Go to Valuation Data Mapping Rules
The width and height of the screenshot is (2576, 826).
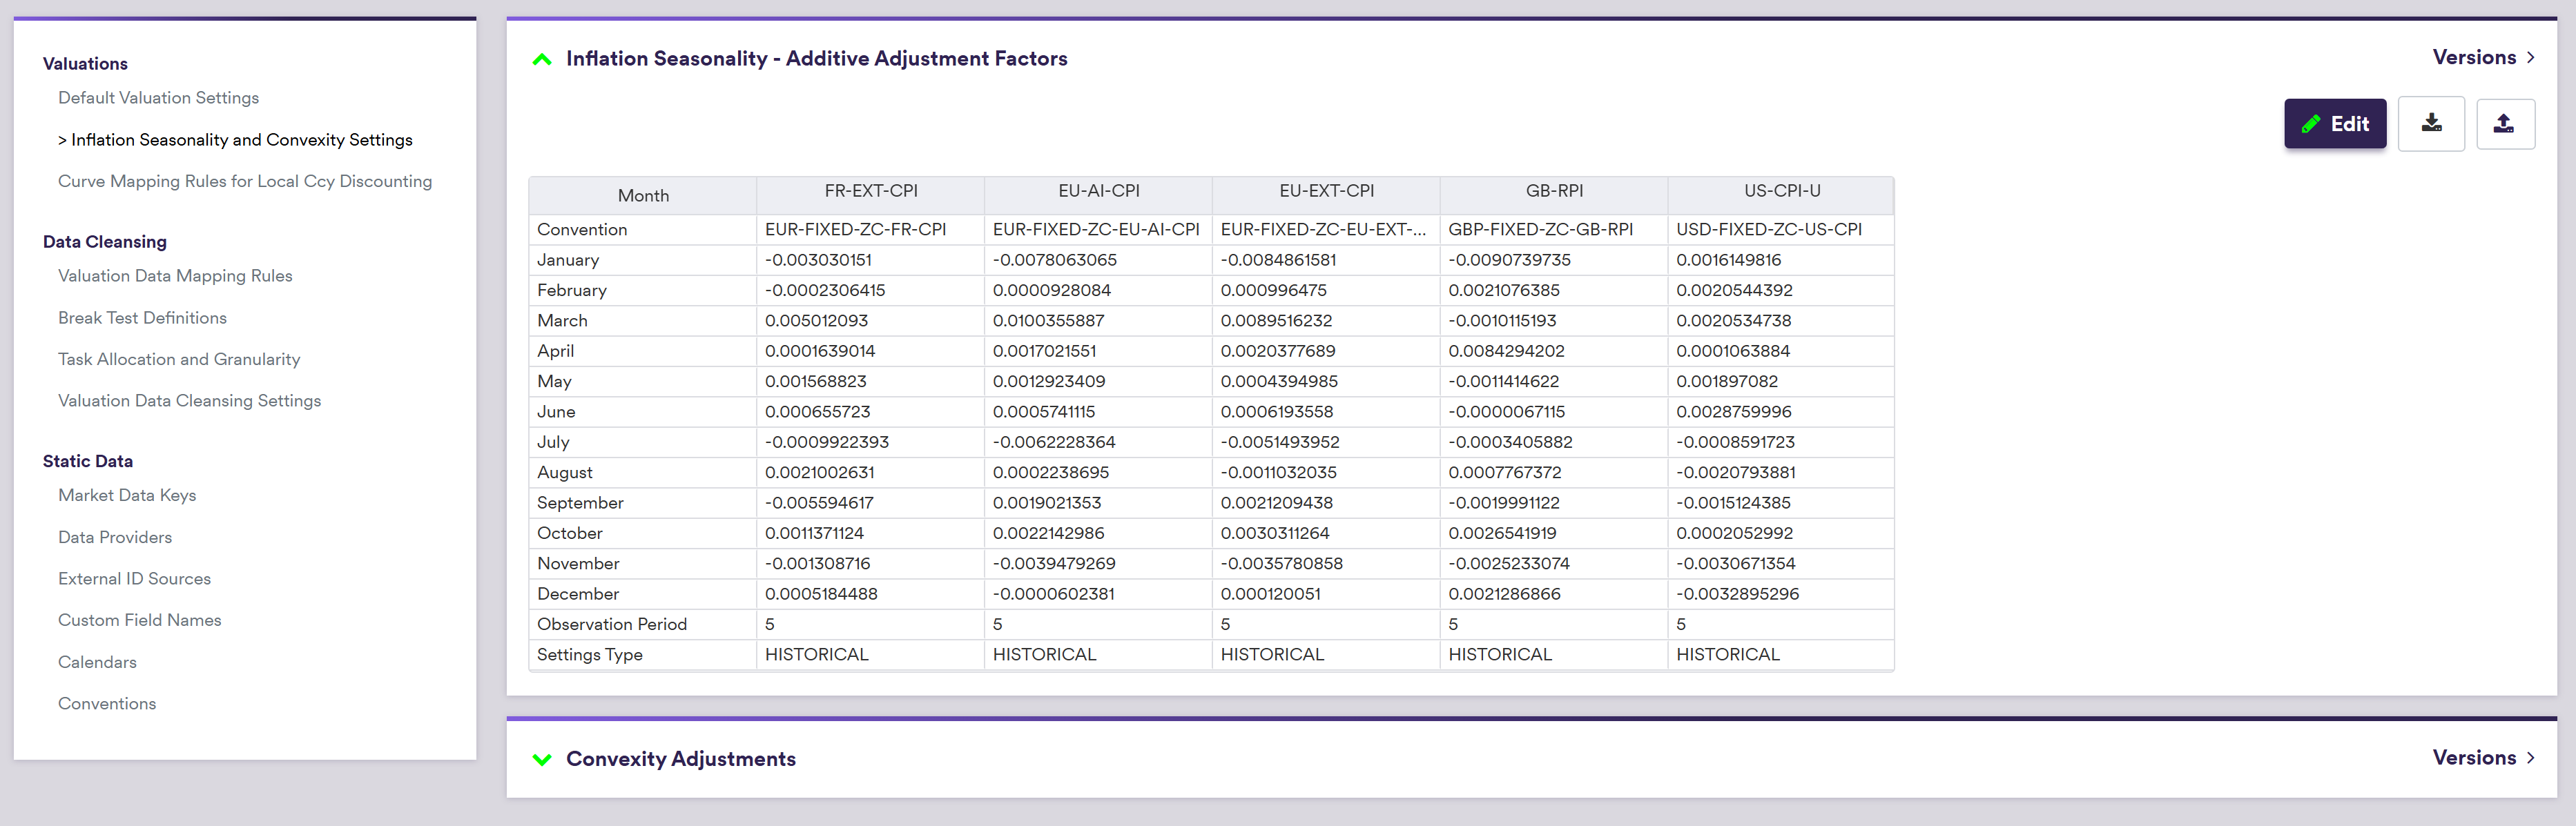pyautogui.click(x=175, y=276)
